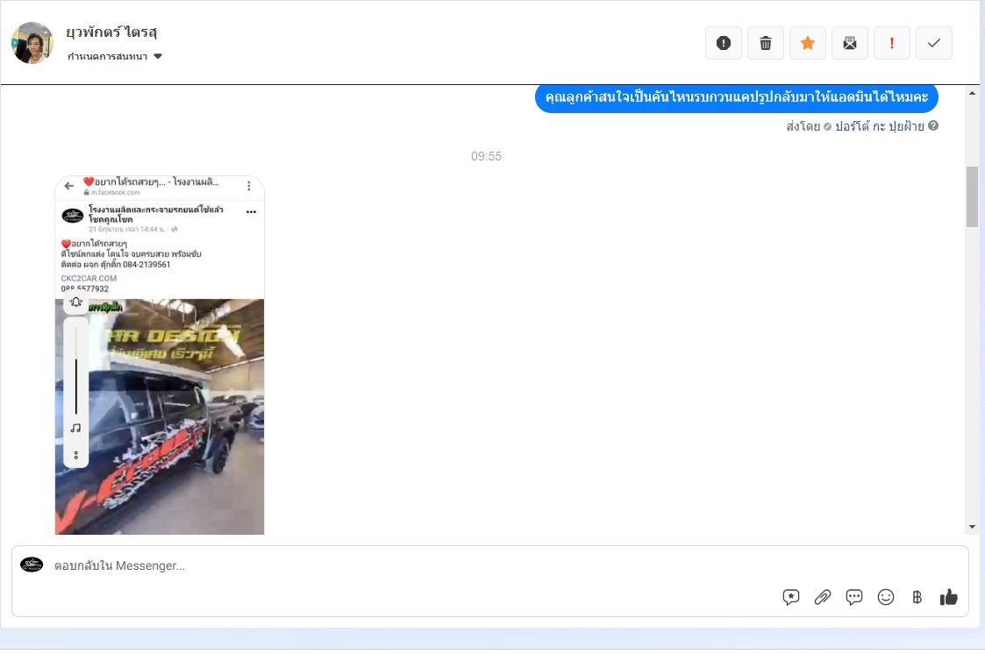Open the speech bubble with dots icon

(x=854, y=597)
